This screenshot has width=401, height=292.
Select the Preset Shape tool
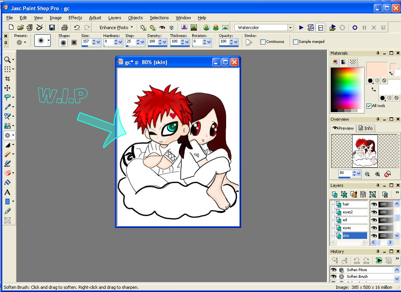[7, 201]
